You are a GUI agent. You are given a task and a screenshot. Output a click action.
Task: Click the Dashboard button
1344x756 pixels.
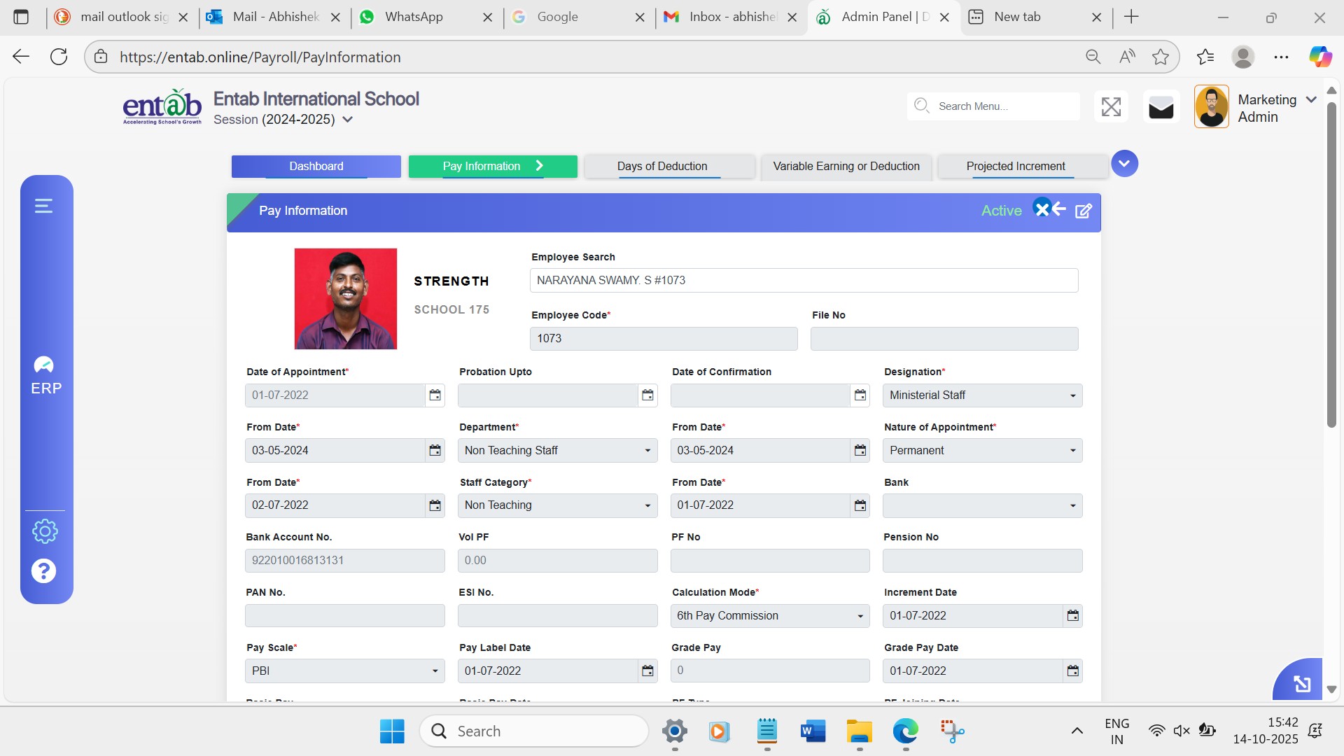click(x=316, y=167)
